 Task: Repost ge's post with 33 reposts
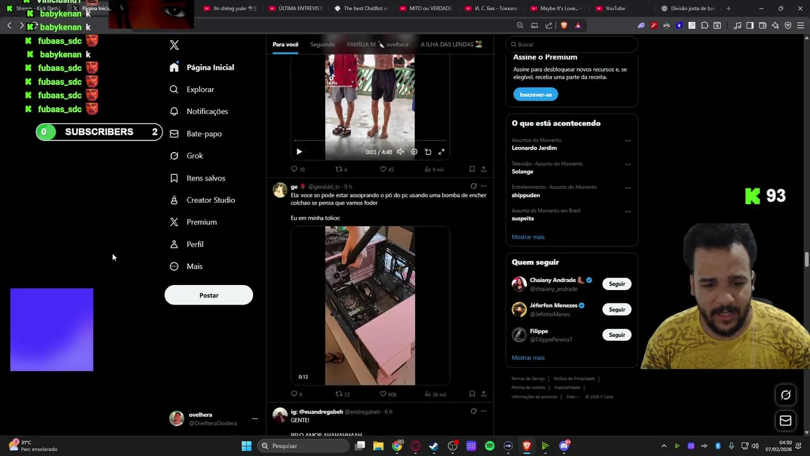[x=342, y=394]
